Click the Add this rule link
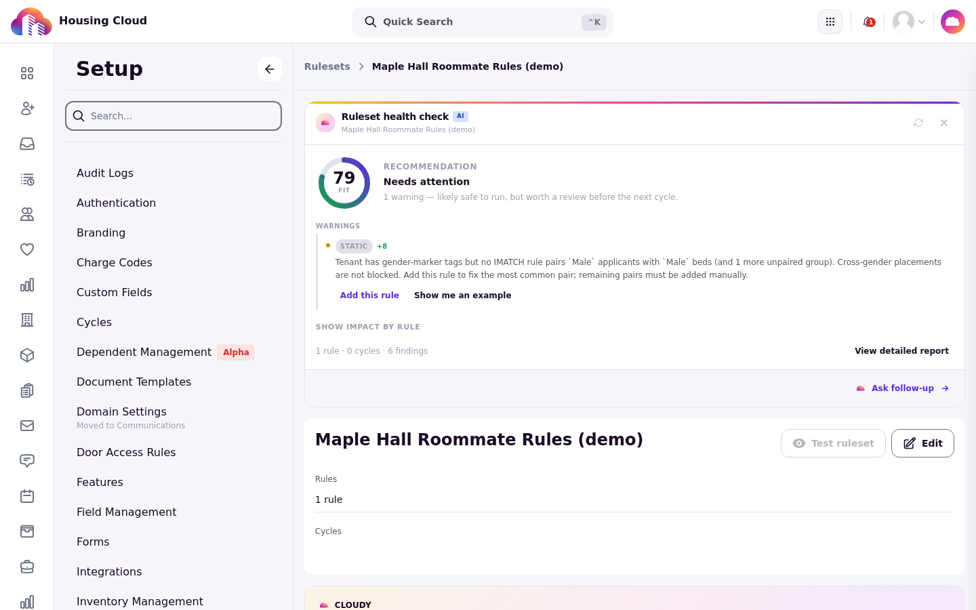This screenshot has height=610, width=976. [x=369, y=296]
